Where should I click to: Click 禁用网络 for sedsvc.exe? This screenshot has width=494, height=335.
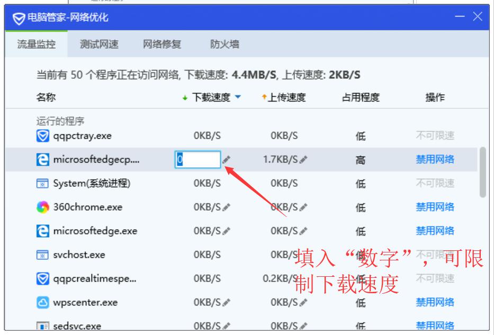pos(435,325)
